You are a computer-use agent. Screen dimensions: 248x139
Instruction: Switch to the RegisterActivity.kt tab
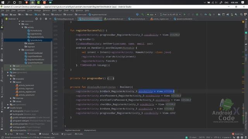tap(138, 19)
